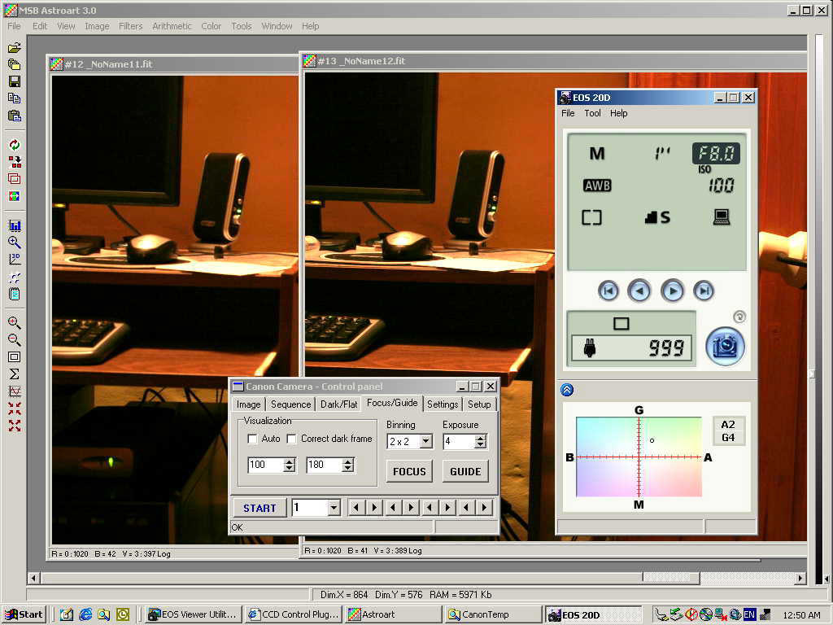Switch to CanonTemp taskbar item

(x=492, y=614)
